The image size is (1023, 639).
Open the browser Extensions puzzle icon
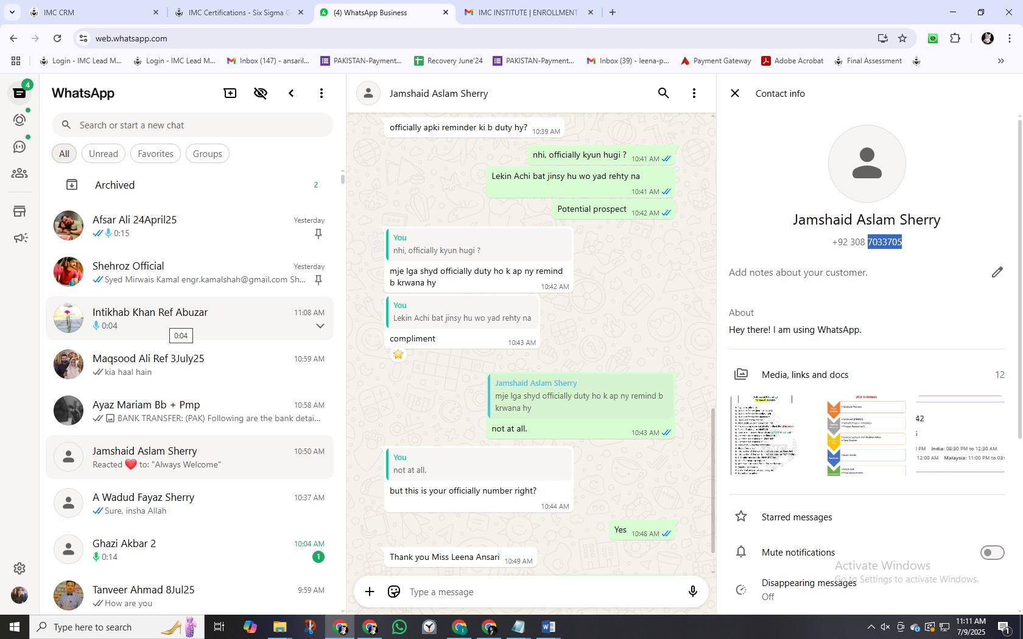[955, 38]
